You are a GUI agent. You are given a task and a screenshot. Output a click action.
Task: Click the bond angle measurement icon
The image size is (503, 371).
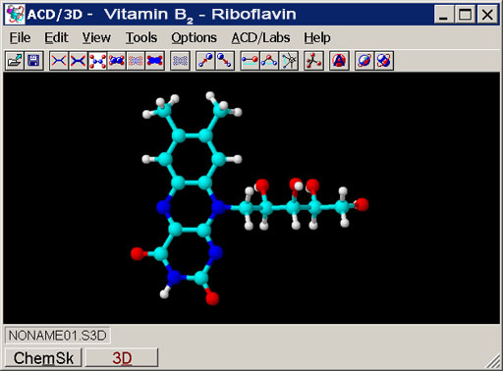pyautogui.click(x=269, y=61)
